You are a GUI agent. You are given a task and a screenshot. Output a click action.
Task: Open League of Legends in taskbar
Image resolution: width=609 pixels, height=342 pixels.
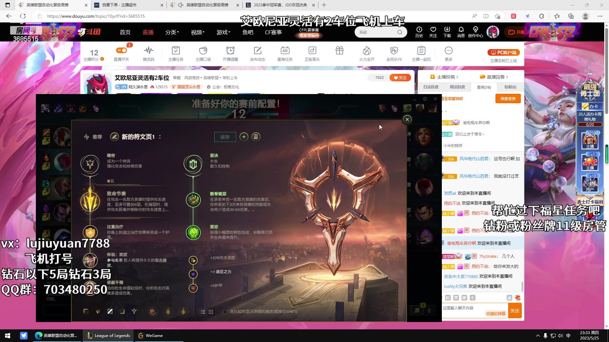coord(108,336)
